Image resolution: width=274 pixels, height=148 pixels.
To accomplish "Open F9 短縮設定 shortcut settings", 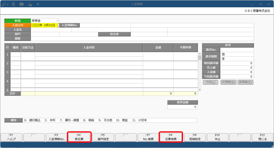I will click(195, 137).
